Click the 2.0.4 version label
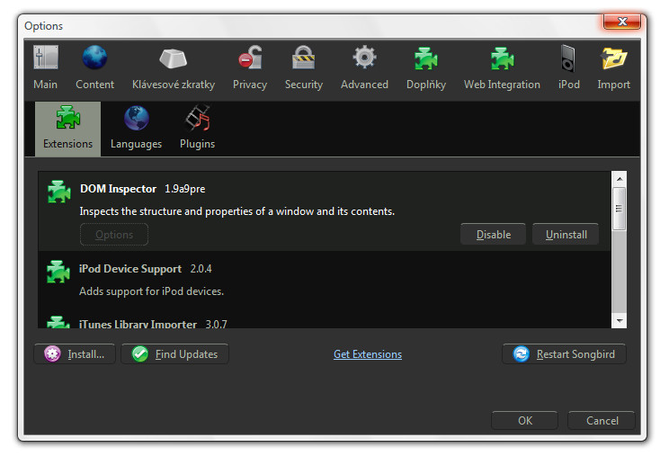The image size is (669, 456). [201, 269]
